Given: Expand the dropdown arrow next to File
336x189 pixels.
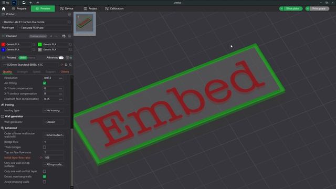Looking at the screenshot, I should [14, 3].
